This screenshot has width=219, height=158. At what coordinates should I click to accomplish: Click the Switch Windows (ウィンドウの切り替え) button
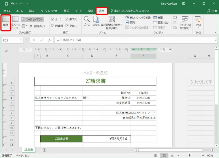click(x=185, y=23)
